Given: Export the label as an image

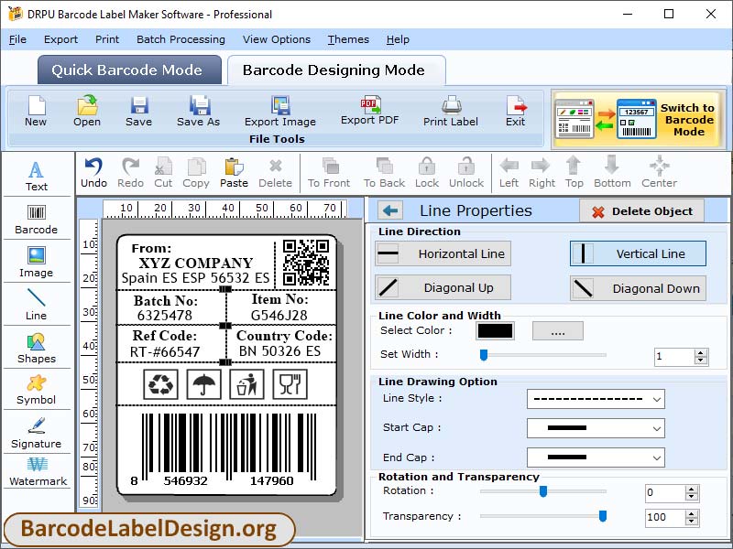Looking at the screenshot, I should [x=280, y=111].
